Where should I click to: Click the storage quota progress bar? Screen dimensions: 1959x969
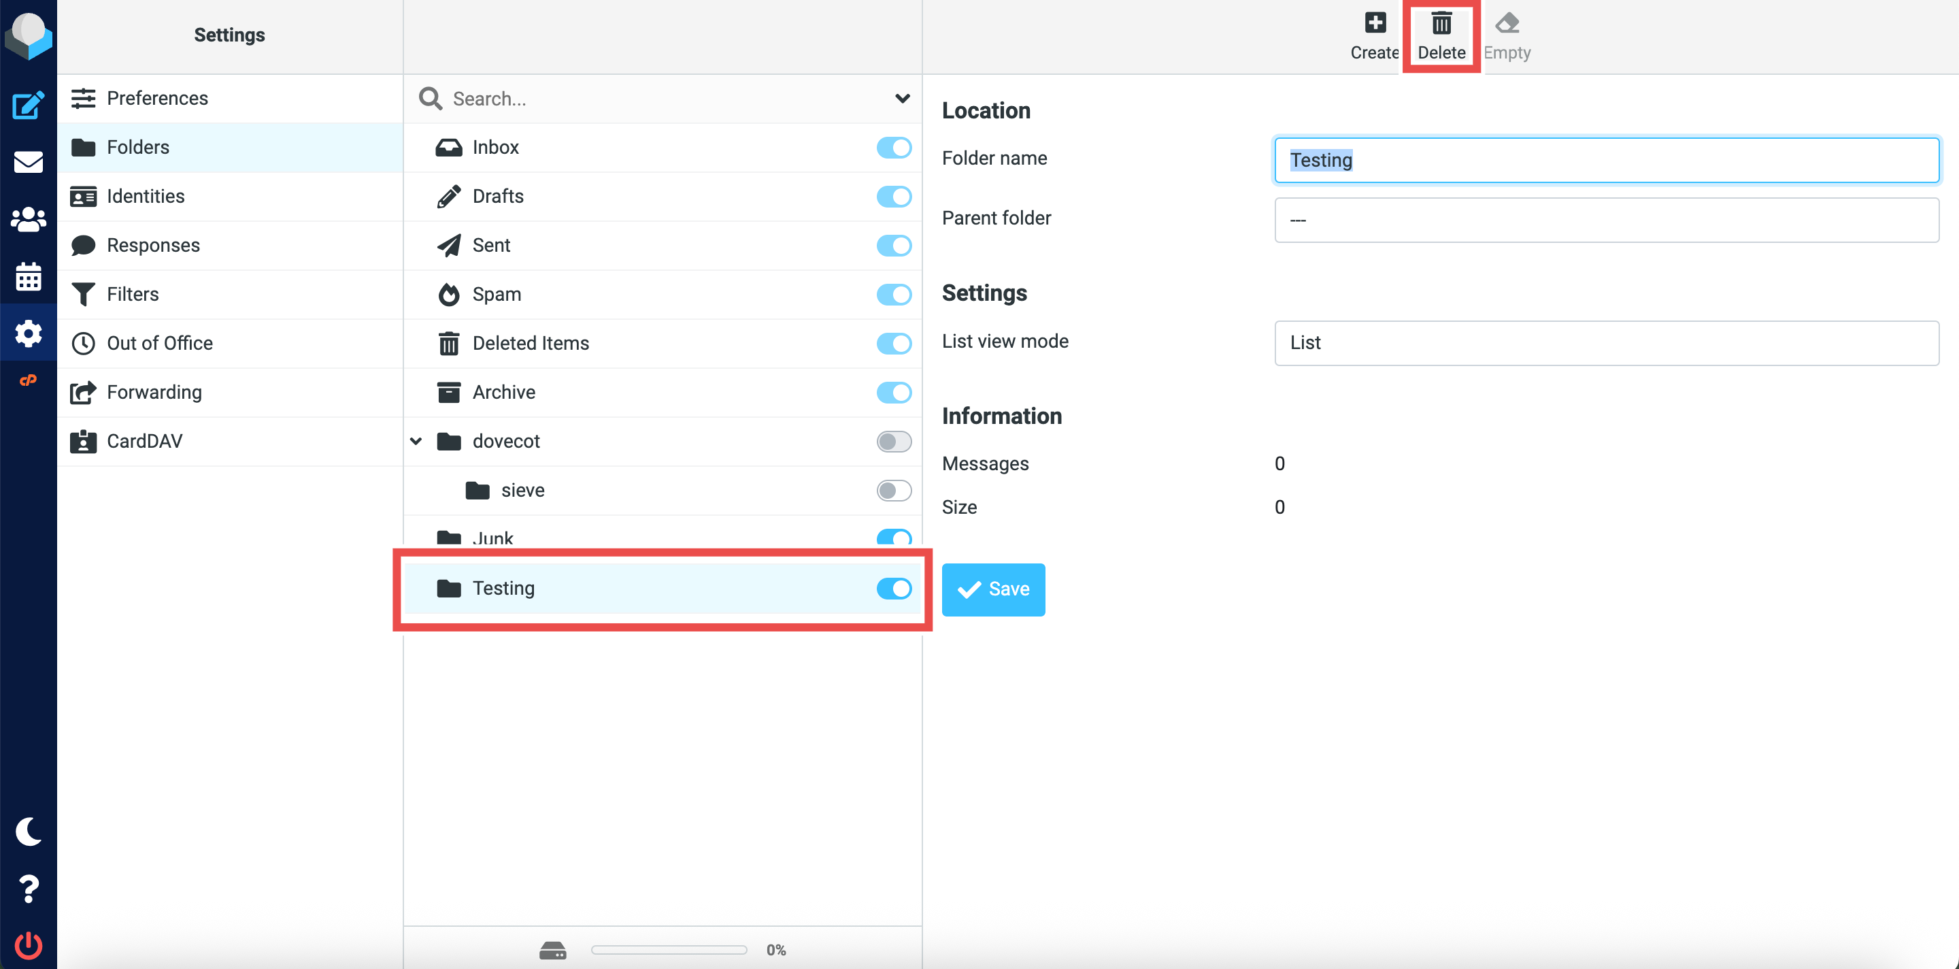(669, 949)
